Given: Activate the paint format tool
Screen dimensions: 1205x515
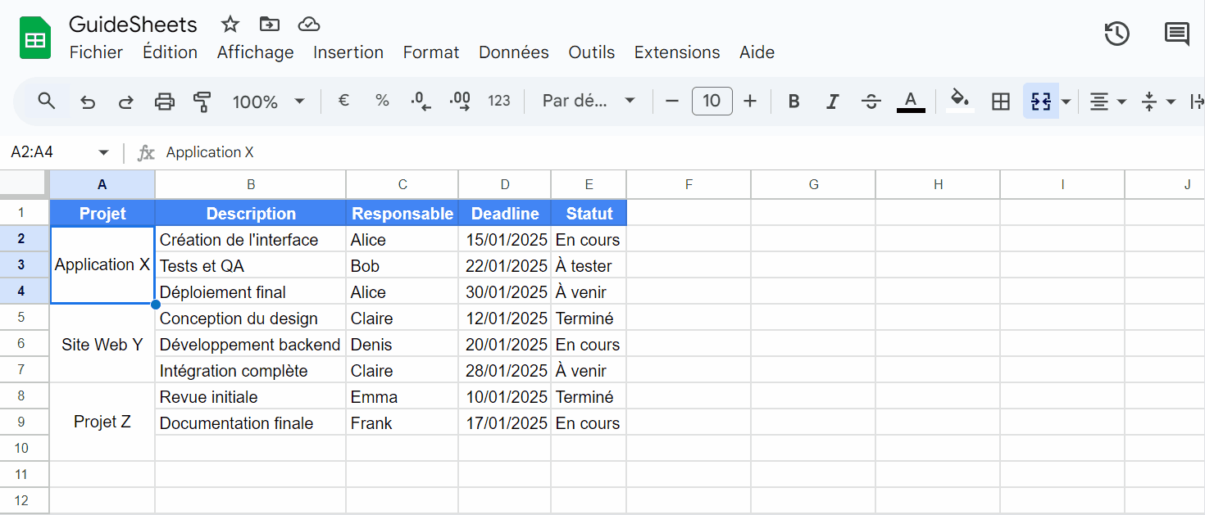Looking at the screenshot, I should [202, 102].
